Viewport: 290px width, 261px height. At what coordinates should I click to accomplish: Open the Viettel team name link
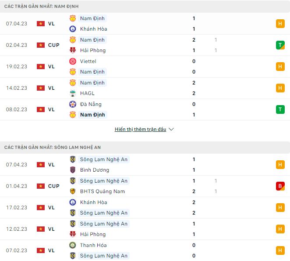88,61
